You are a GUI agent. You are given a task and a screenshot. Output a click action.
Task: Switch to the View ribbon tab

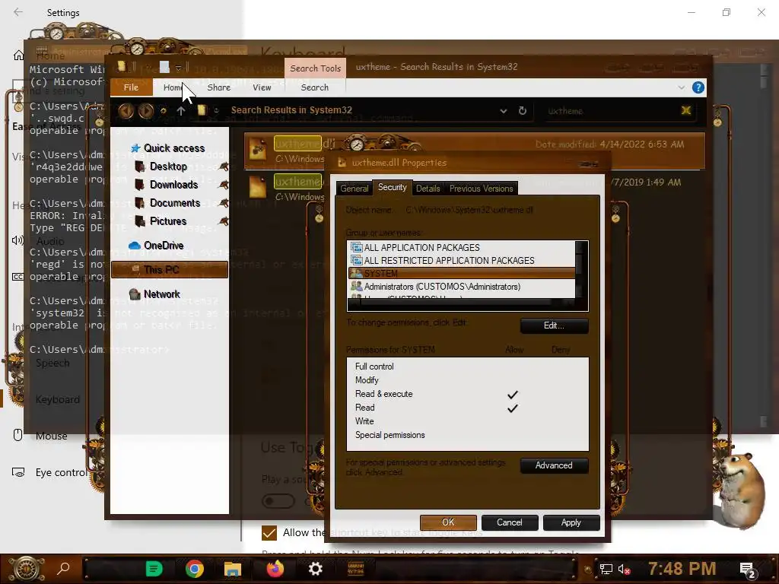pos(262,87)
